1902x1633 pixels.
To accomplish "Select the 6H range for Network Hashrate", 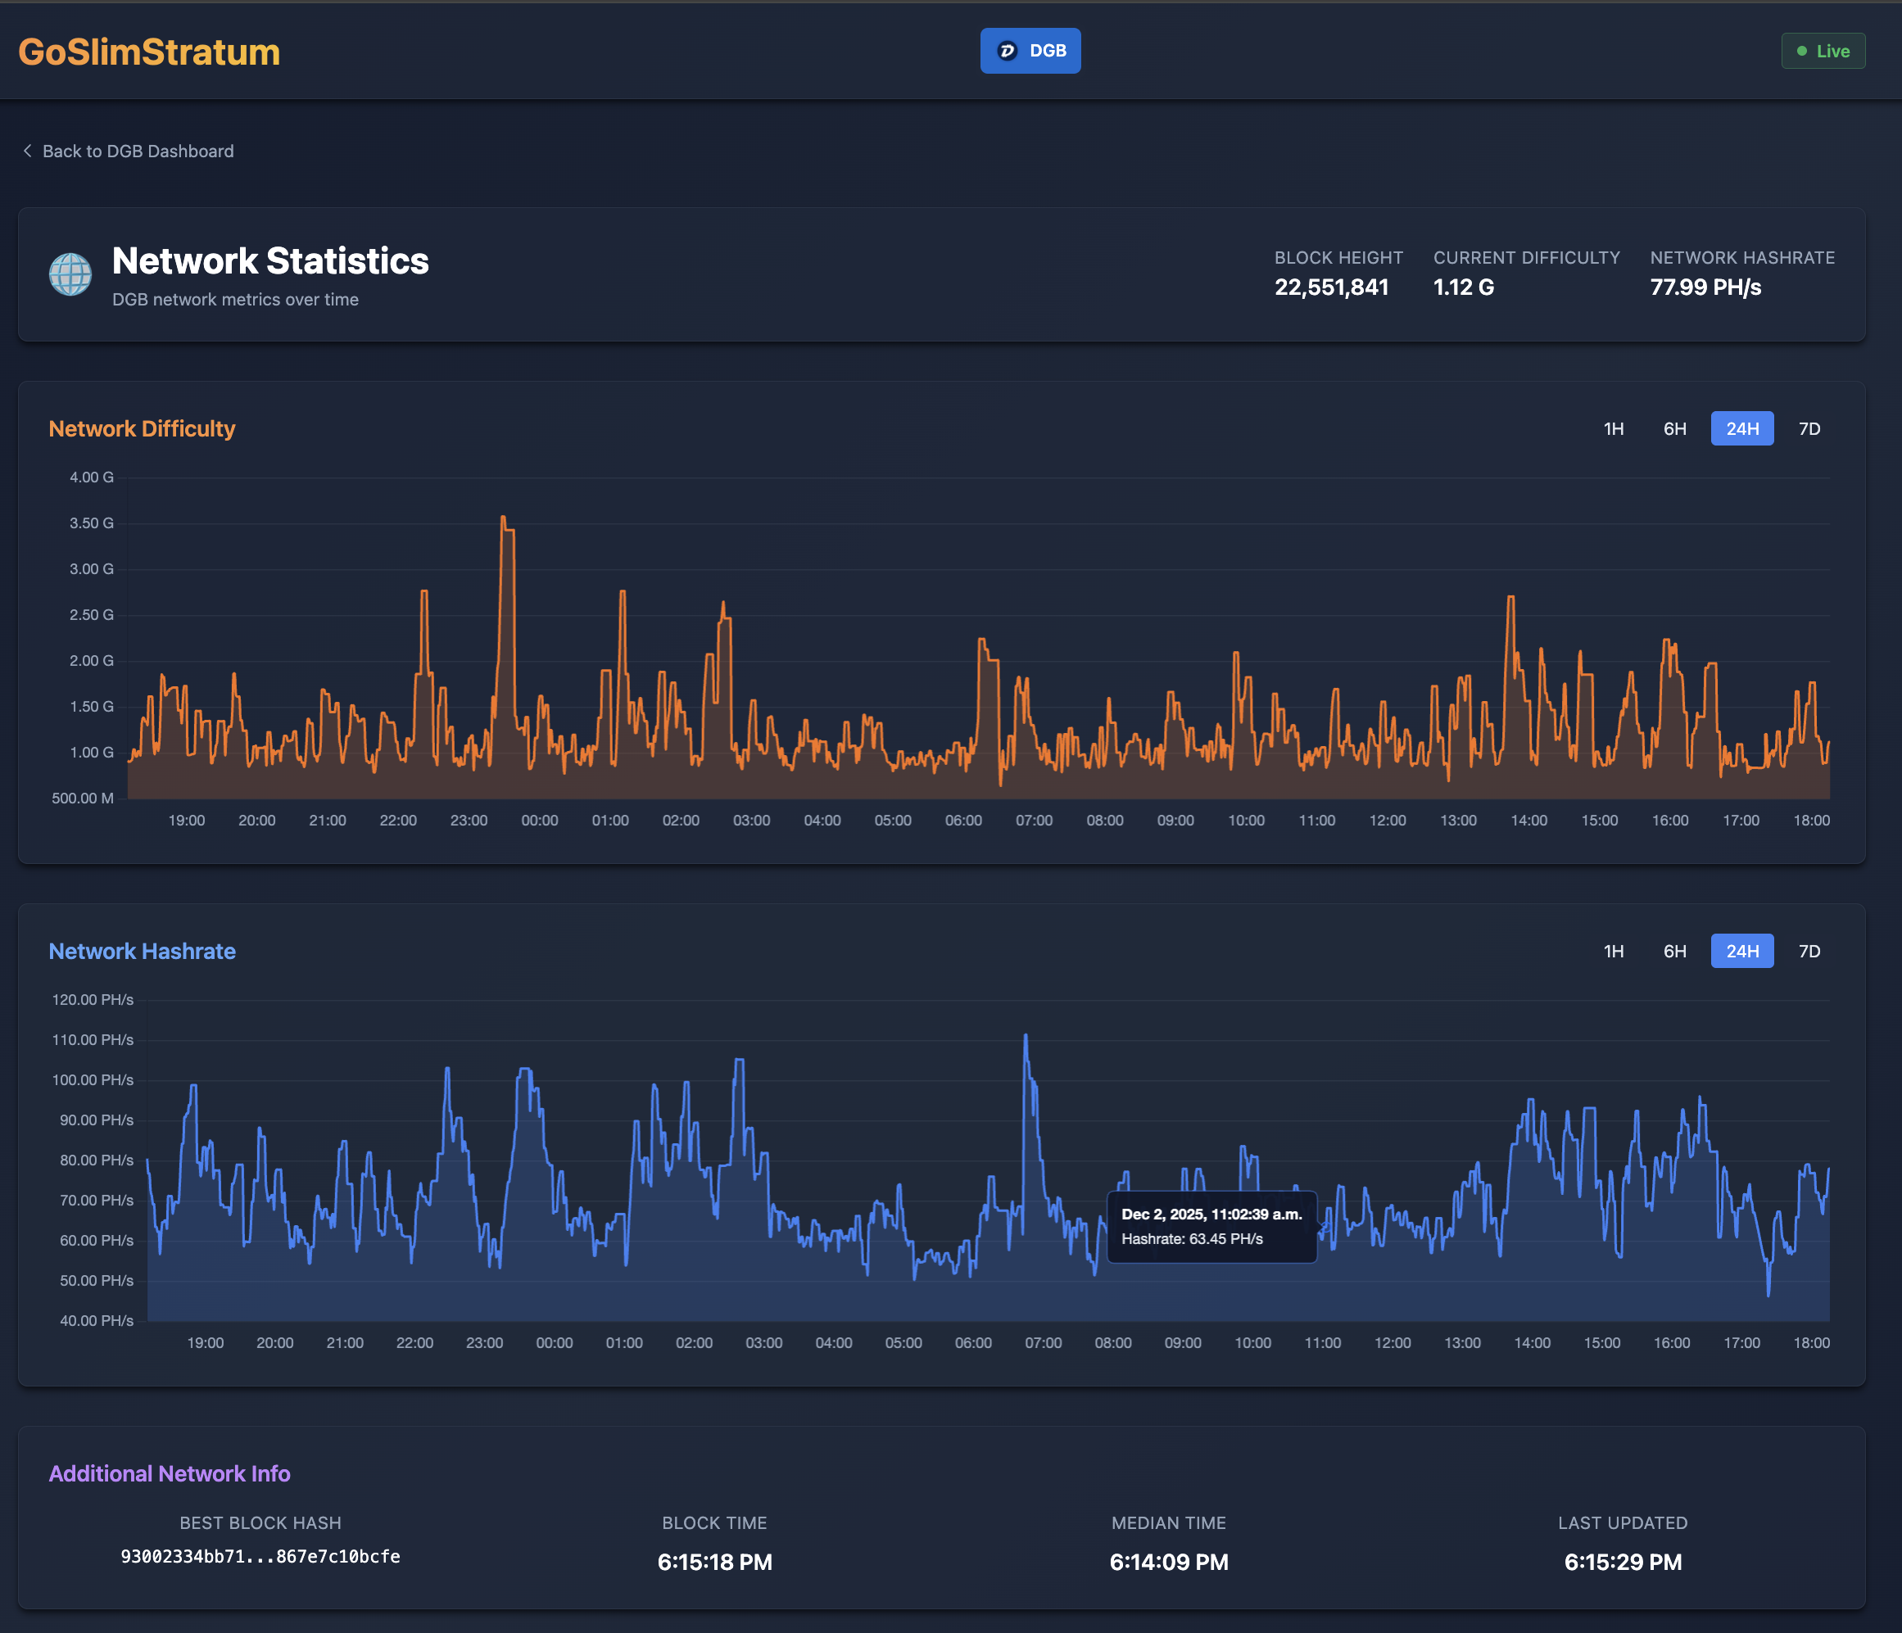I will tap(1673, 951).
